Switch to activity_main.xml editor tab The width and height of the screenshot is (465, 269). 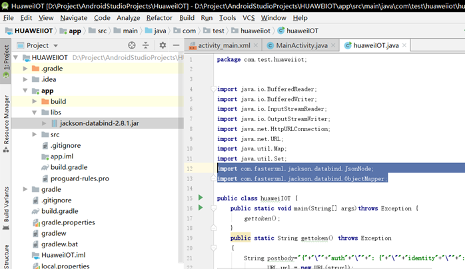pyautogui.click(x=224, y=45)
